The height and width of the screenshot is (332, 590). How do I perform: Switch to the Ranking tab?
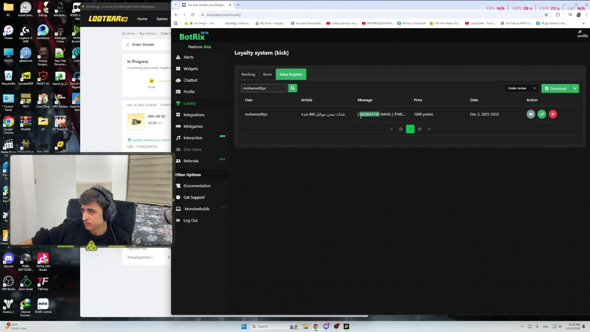(248, 74)
